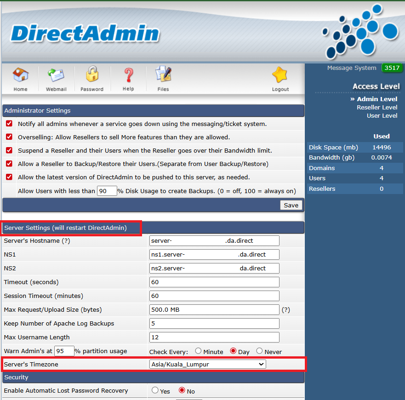Click the Logout star icon
405x400 pixels.
point(280,75)
